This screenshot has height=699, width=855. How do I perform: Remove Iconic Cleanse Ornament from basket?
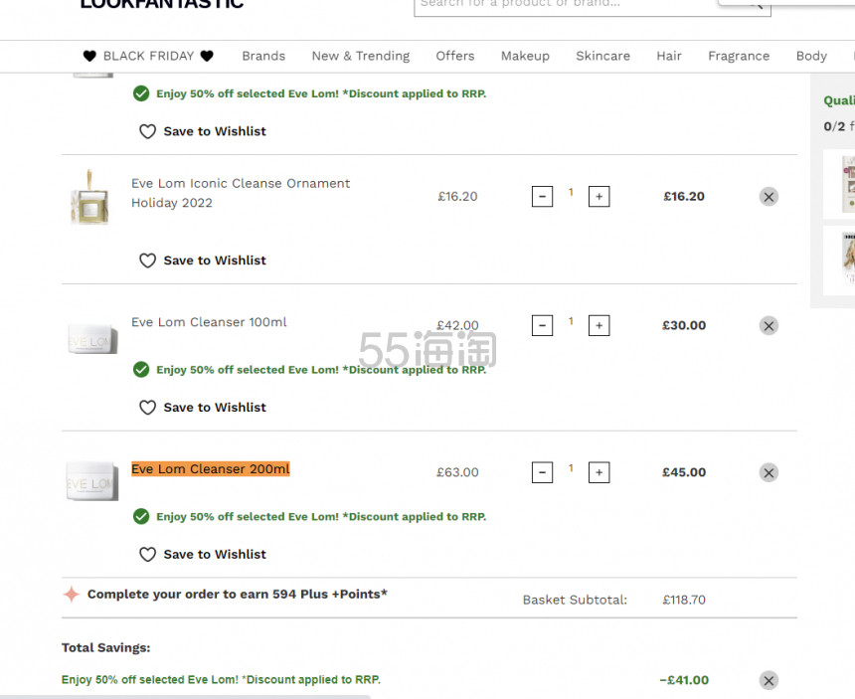[x=769, y=196]
